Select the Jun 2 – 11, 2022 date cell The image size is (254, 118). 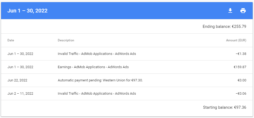coord(20,94)
